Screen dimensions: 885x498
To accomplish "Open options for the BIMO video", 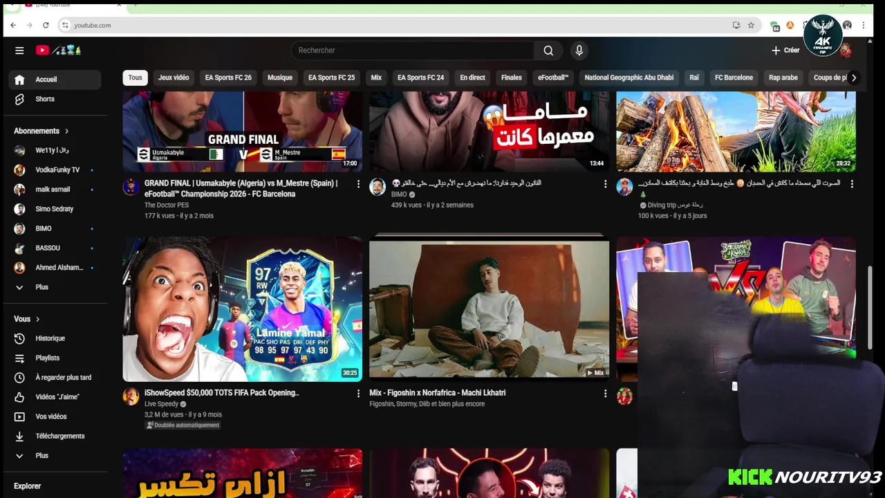I will (x=605, y=184).
